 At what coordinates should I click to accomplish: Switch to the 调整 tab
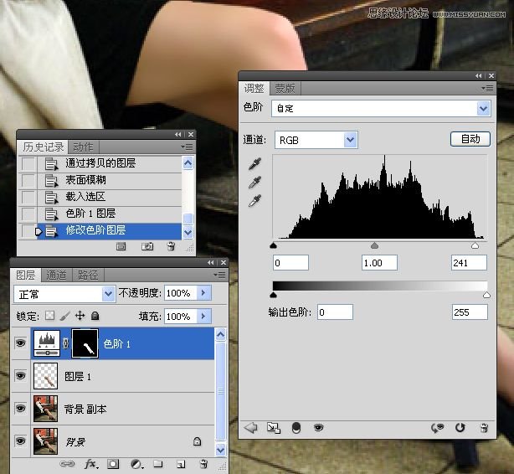pos(254,88)
